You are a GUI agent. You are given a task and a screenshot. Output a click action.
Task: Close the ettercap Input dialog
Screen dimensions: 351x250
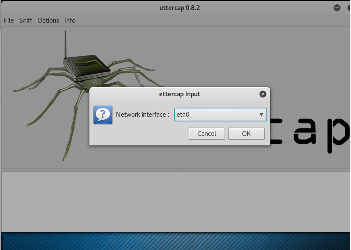pos(263,94)
